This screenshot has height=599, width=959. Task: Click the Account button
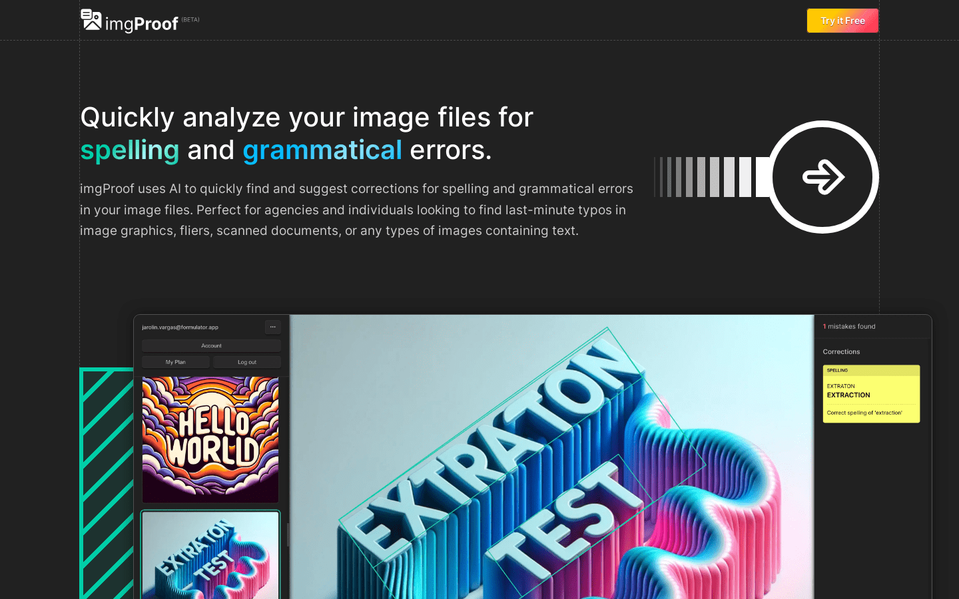[211, 345]
